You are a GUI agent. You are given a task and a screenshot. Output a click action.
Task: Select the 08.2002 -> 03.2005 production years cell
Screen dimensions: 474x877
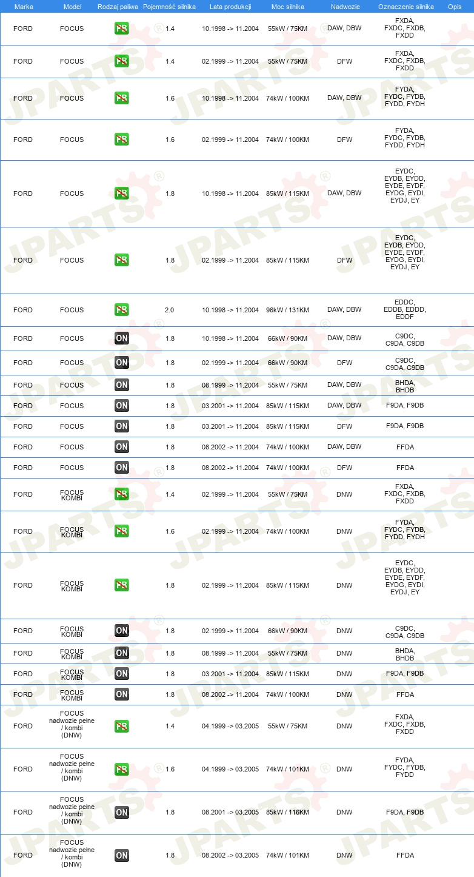click(230, 855)
